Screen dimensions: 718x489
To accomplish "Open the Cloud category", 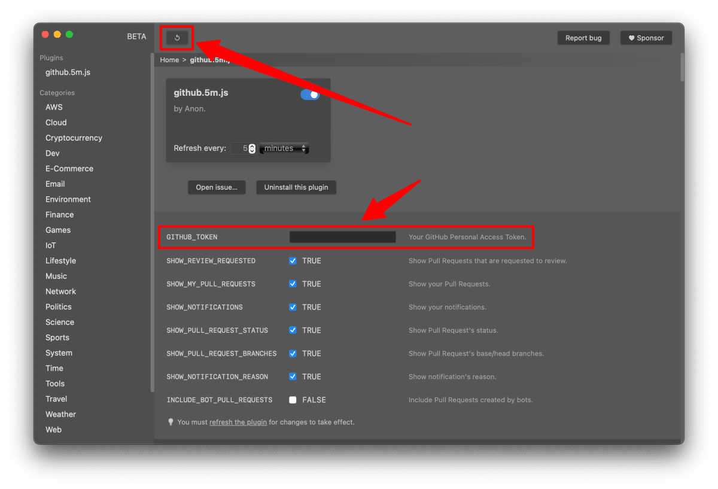I will pos(56,122).
